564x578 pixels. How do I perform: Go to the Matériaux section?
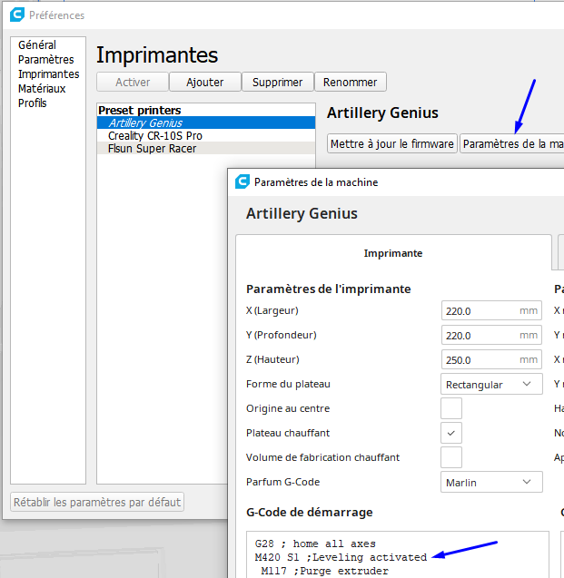(x=42, y=89)
